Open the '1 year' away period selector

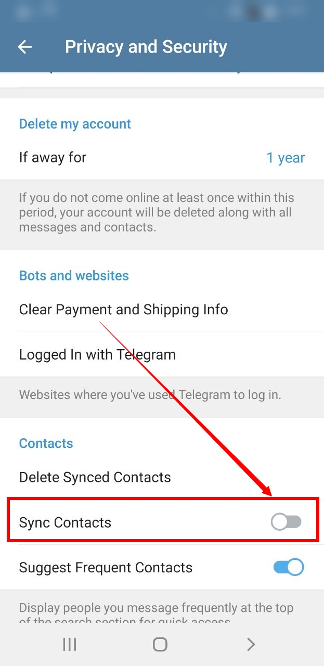tap(286, 158)
